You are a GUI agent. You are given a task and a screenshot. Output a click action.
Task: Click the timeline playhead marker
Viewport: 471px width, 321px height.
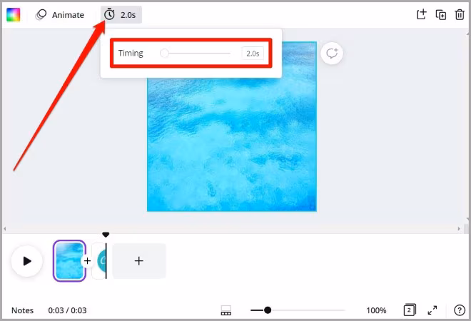click(106, 235)
